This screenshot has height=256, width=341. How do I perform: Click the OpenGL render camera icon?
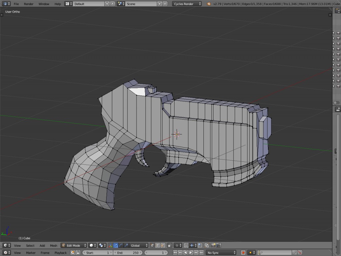pyautogui.click(x=213, y=245)
